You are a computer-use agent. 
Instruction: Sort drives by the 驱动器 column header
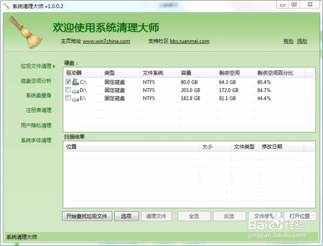pos(83,73)
